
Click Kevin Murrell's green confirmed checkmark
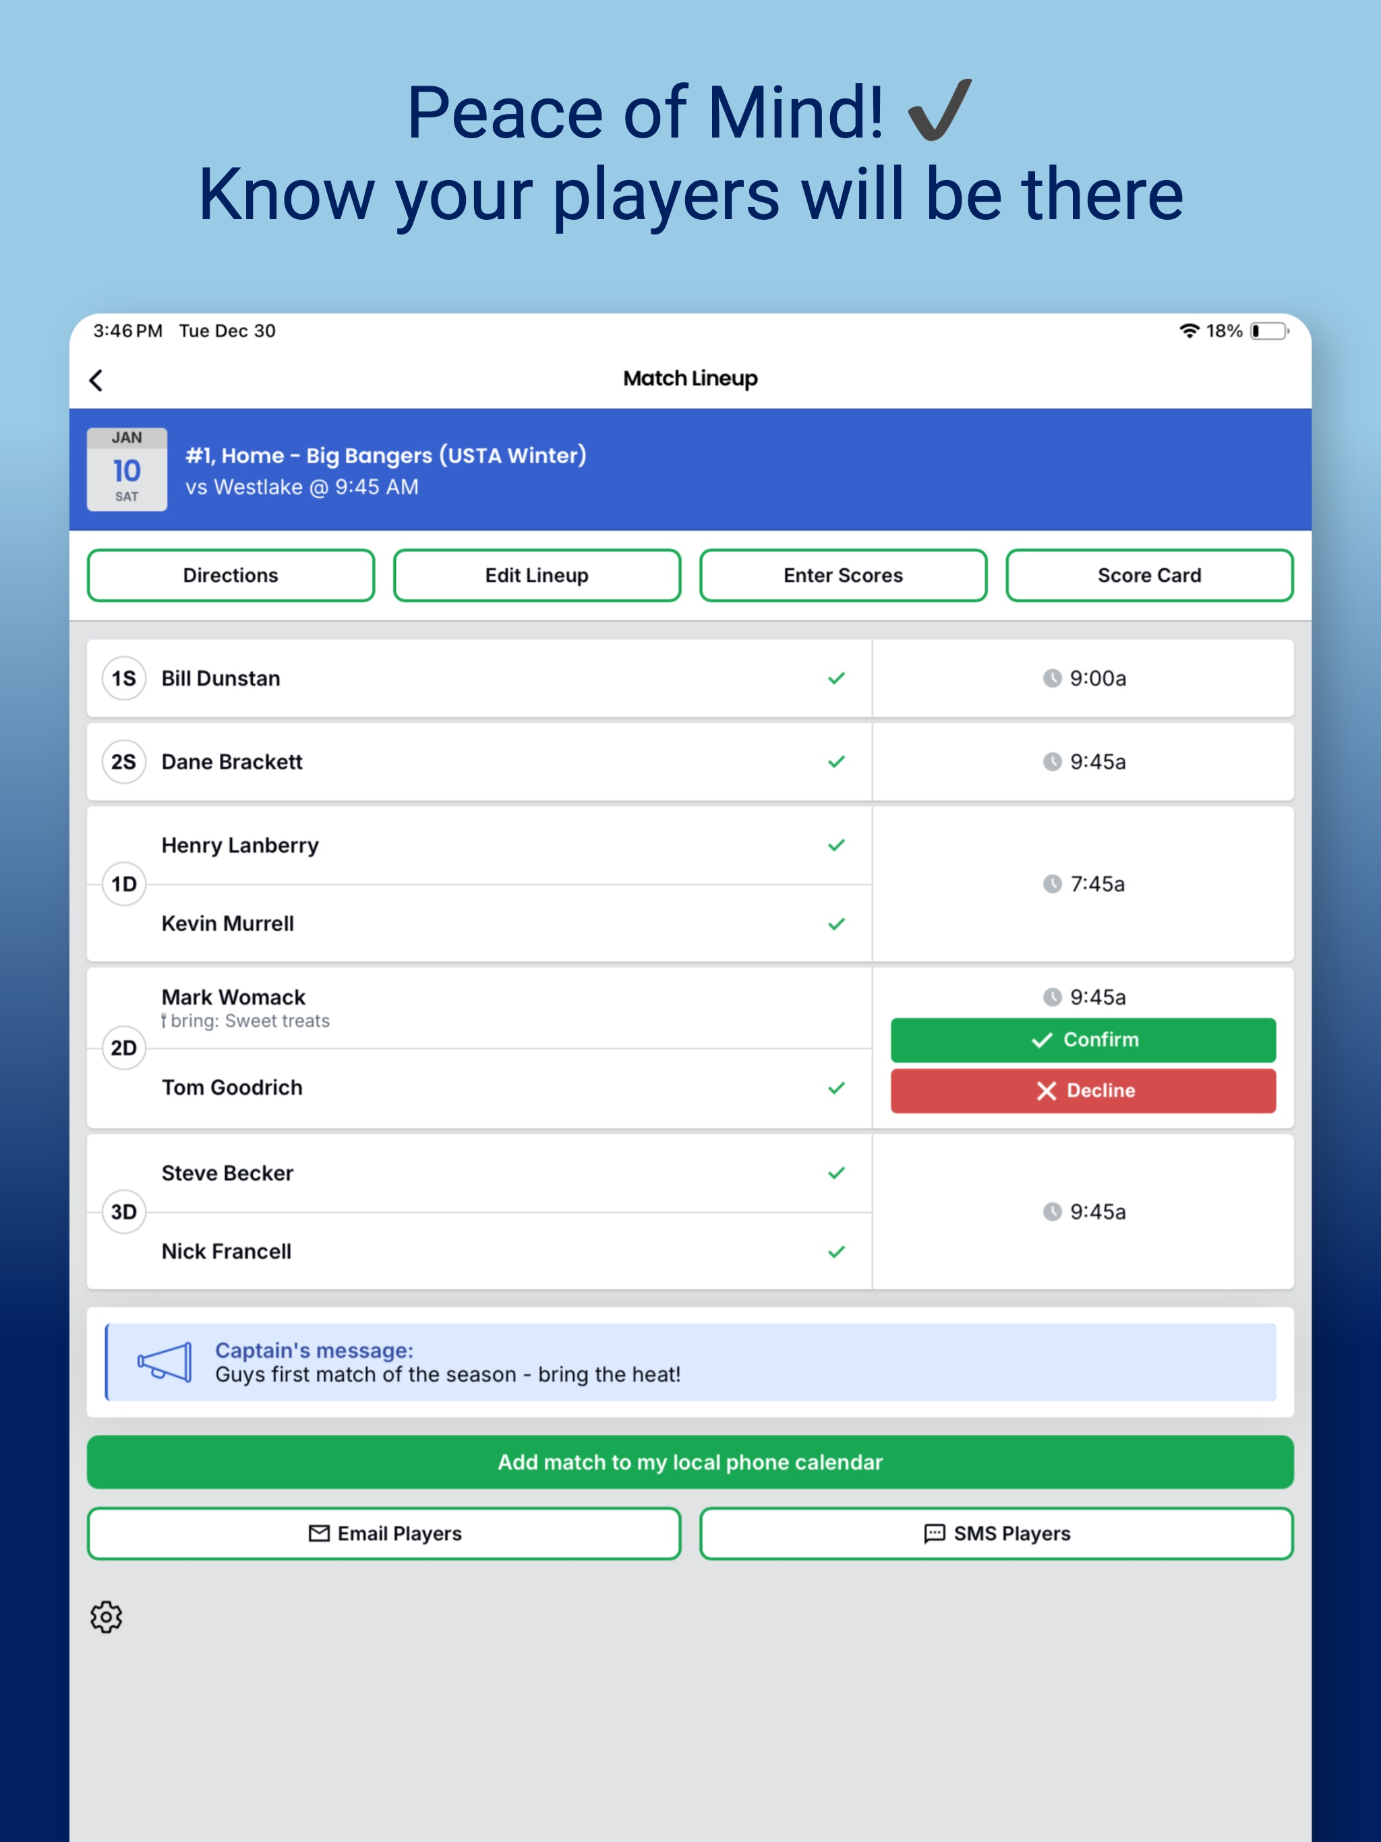pyautogui.click(x=836, y=924)
